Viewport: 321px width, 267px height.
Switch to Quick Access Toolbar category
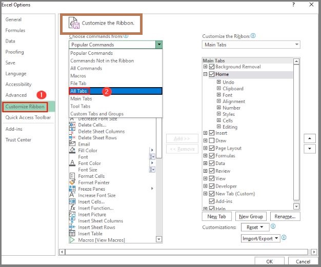coord(28,117)
